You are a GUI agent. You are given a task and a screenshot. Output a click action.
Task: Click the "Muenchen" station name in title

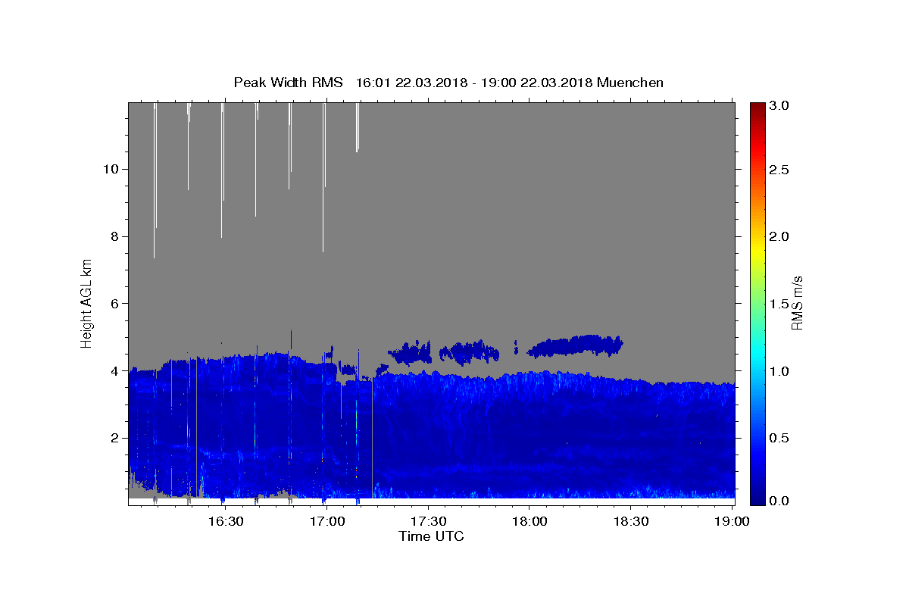[630, 83]
